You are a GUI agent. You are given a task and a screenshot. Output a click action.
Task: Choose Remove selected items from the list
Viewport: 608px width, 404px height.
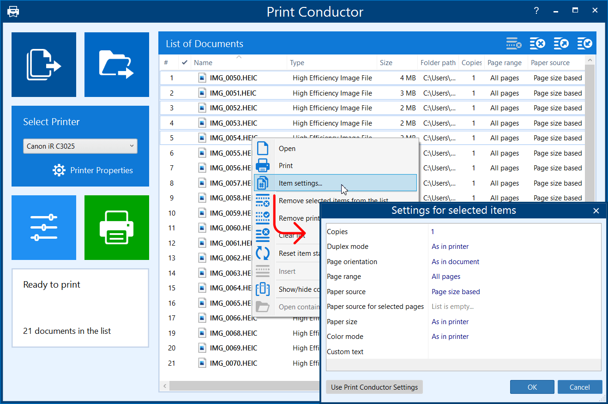tap(333, 200)
